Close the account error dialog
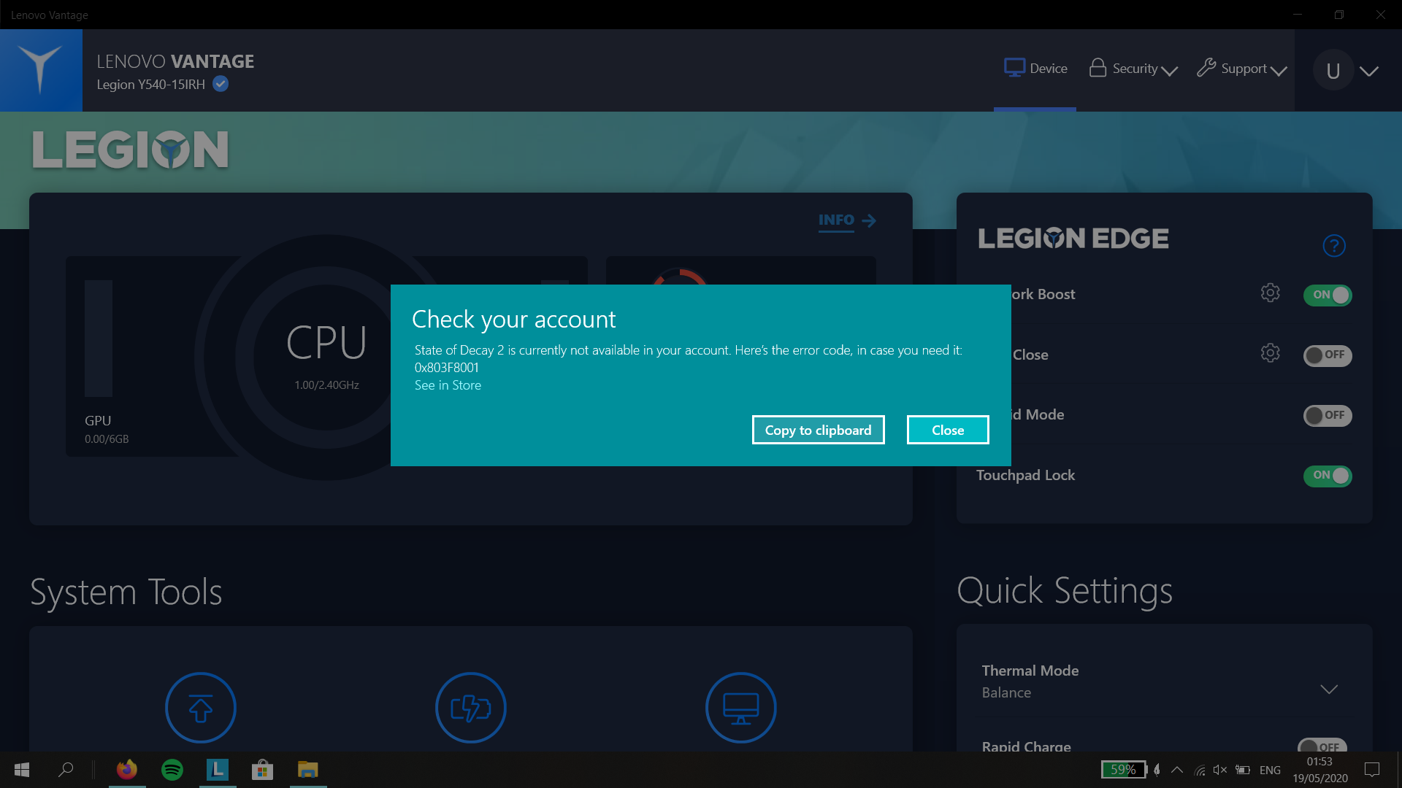The image size is (1402, 788). coord(946,429)
